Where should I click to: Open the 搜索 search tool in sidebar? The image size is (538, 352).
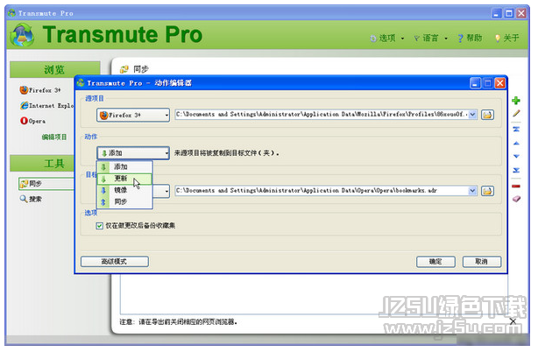(x=31, y=199)
